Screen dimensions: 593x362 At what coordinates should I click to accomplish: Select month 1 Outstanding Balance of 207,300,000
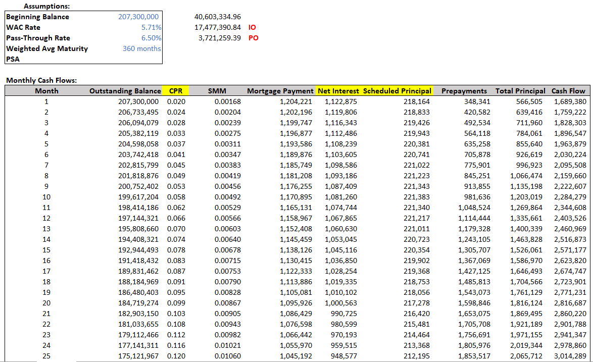[139, 101]
